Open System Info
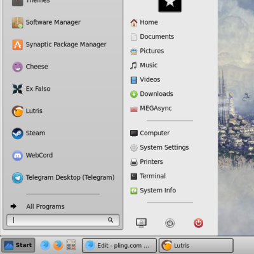 (153, 190)
